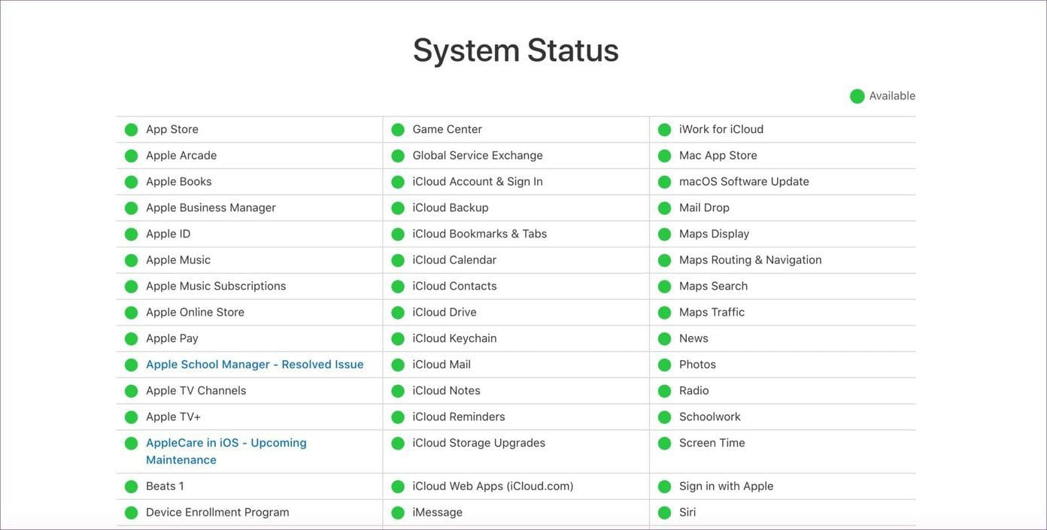Select the Sign in with Apple text
Image resolution: width=1047 pixels, height=530 pixels.
726,486
